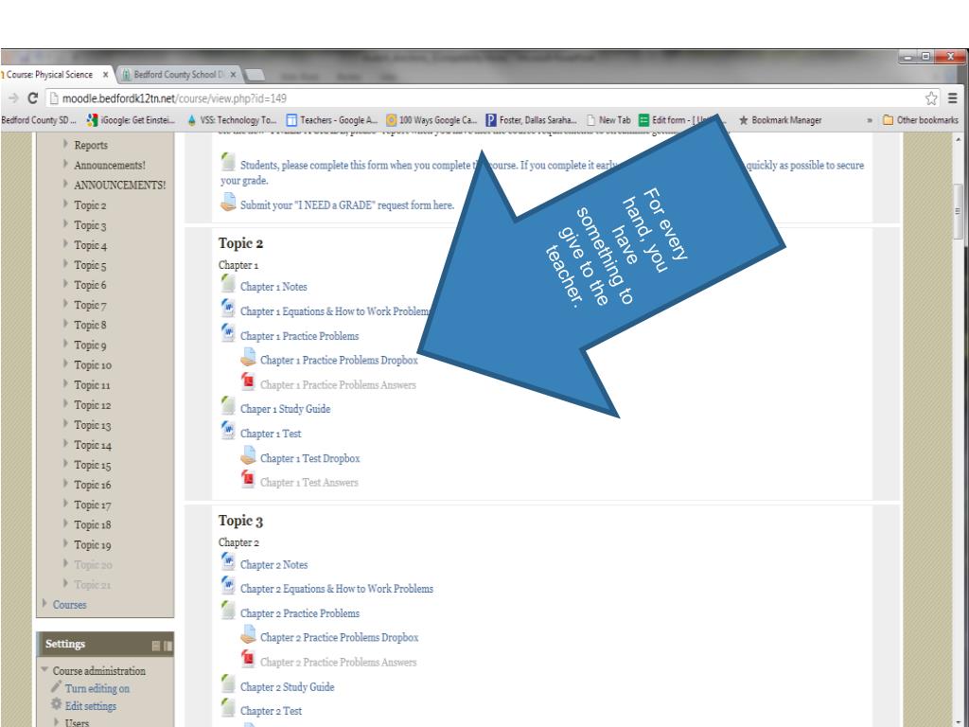
Task: Collapse the Course administration section
Action: [x=44, y=669]
